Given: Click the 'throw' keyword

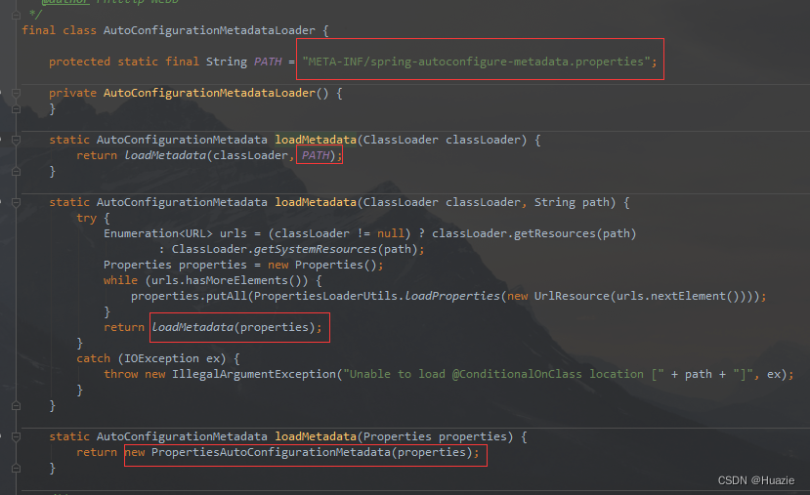Looking at the screenshot, I should (x=120, y=374).
